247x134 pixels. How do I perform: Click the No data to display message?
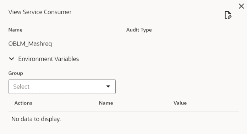pyautogui.click(x=36, y=119)
